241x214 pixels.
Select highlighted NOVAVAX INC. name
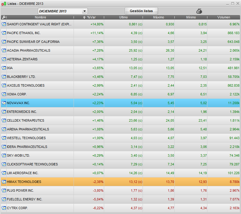coord(18,103)
